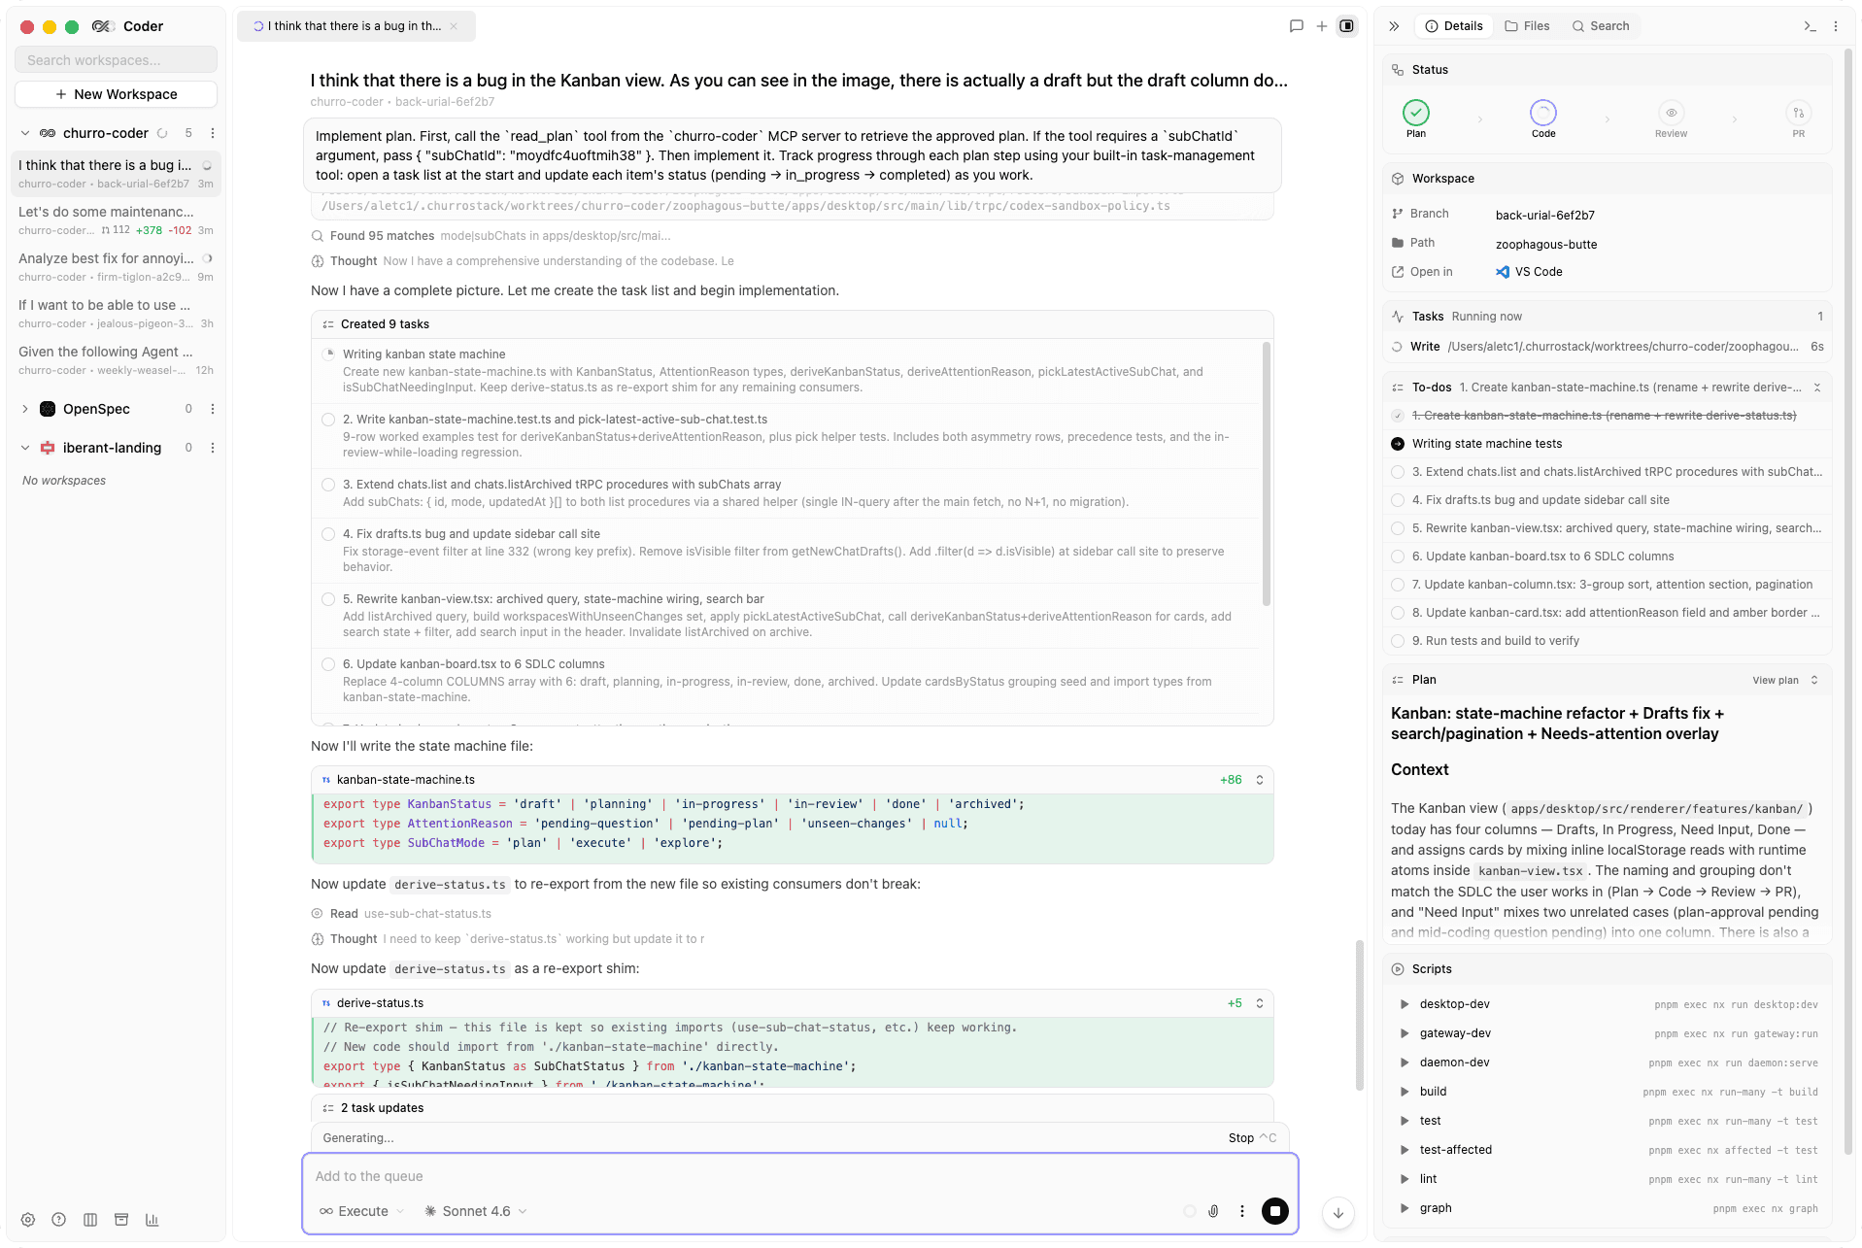
Task: Toggle right details panel icon
Action: pyautogui.click(x=1347, y=26)
